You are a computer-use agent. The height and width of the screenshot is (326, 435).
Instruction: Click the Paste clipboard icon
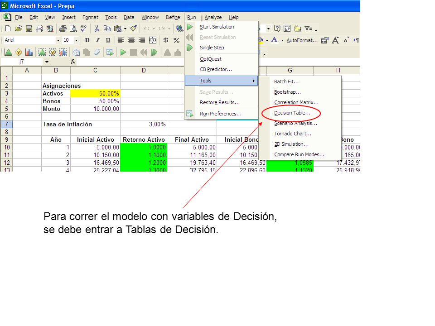(x=118, y=28)
